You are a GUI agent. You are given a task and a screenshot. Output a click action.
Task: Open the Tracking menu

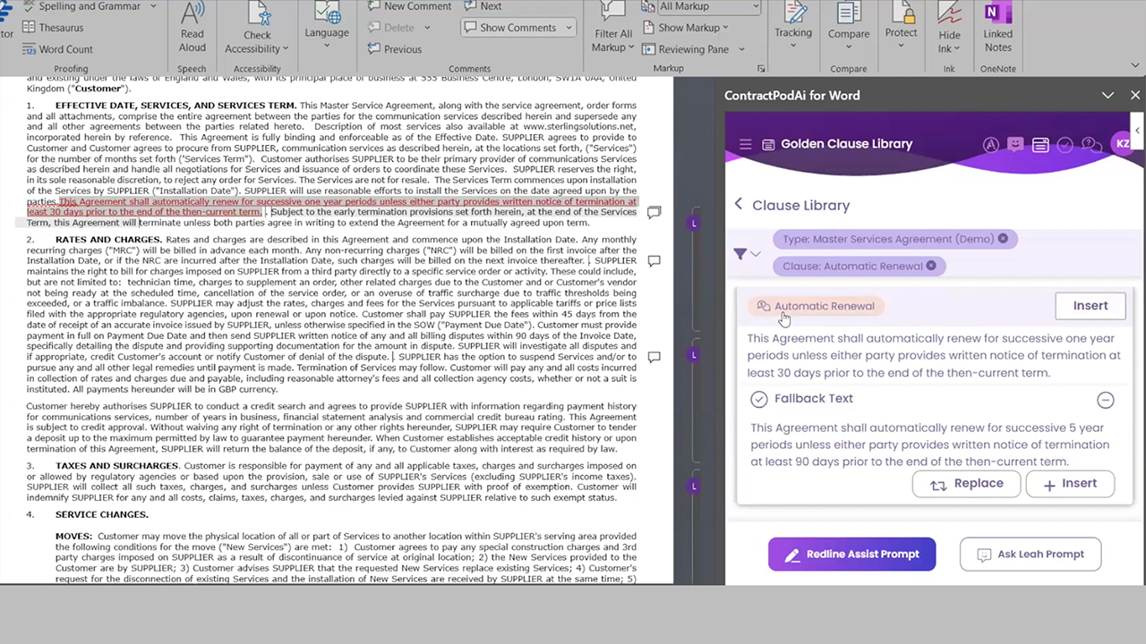tap(793, 25)
